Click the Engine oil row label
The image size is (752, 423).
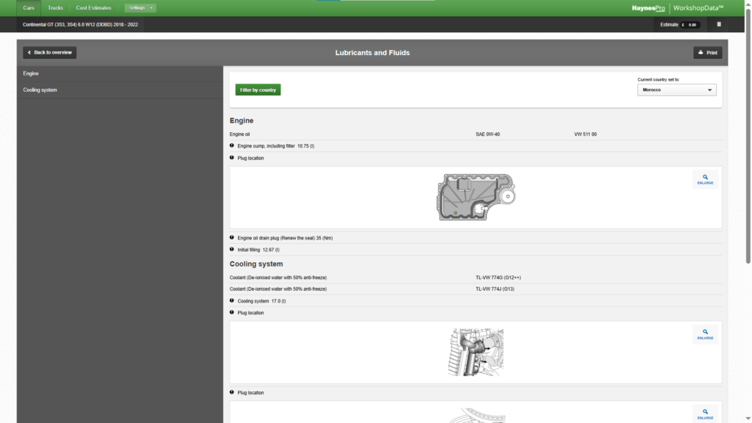(239, 134)
